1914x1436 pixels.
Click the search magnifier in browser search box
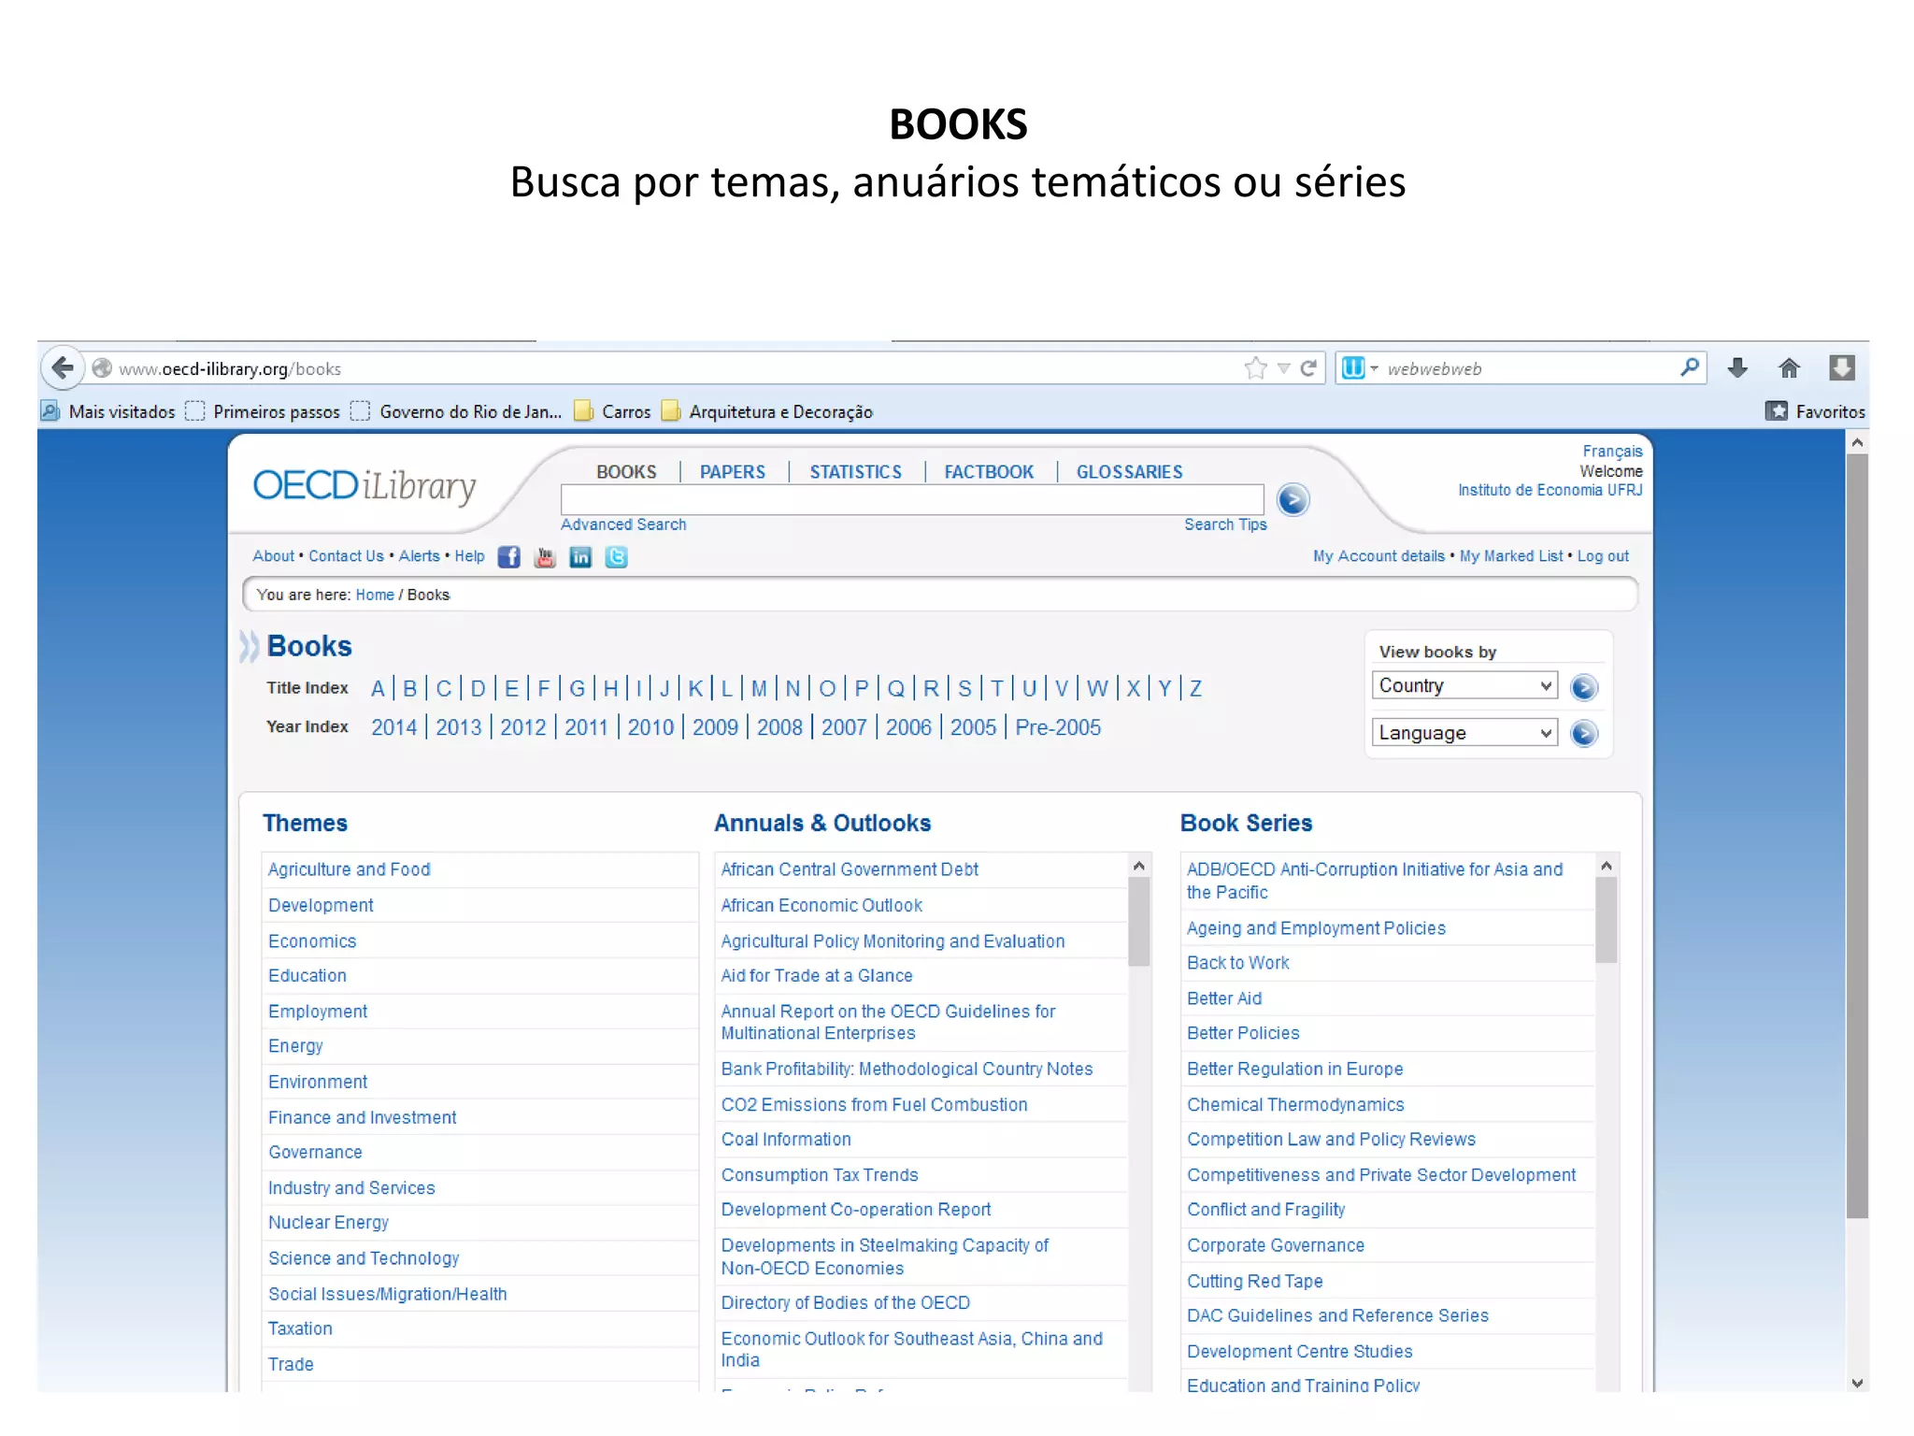click(x=1689, y=368)
